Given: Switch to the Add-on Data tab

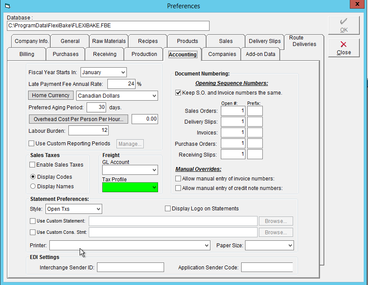Looking at the screenshot, I should (x=261, y=54).
